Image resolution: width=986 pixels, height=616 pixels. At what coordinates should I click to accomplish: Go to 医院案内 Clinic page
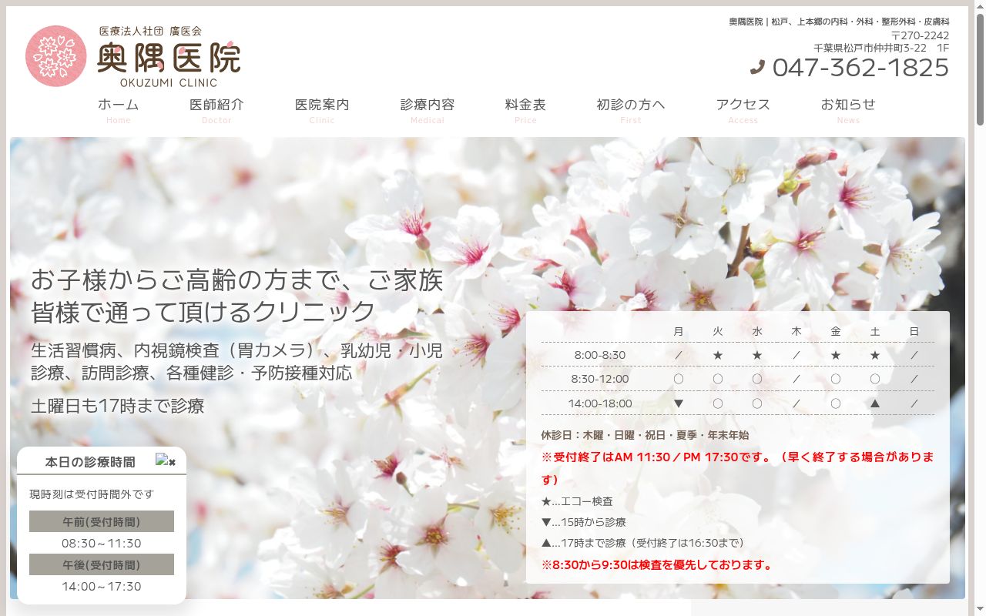click(x=322, y=110)
